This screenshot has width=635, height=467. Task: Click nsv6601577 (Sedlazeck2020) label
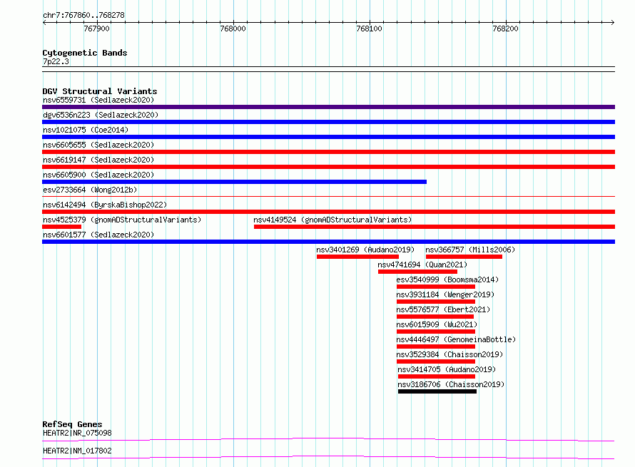98,235
